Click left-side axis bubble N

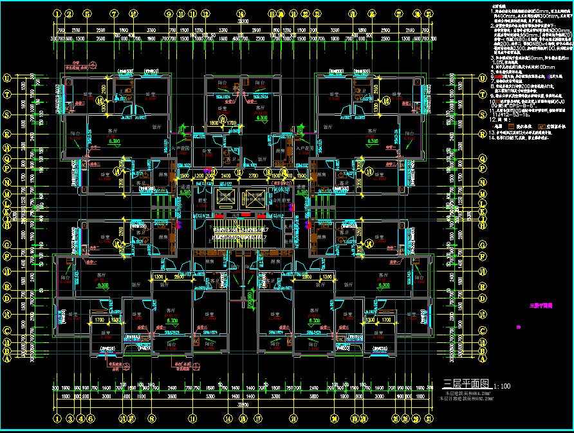pyautogui.click(x=6, y=182)
